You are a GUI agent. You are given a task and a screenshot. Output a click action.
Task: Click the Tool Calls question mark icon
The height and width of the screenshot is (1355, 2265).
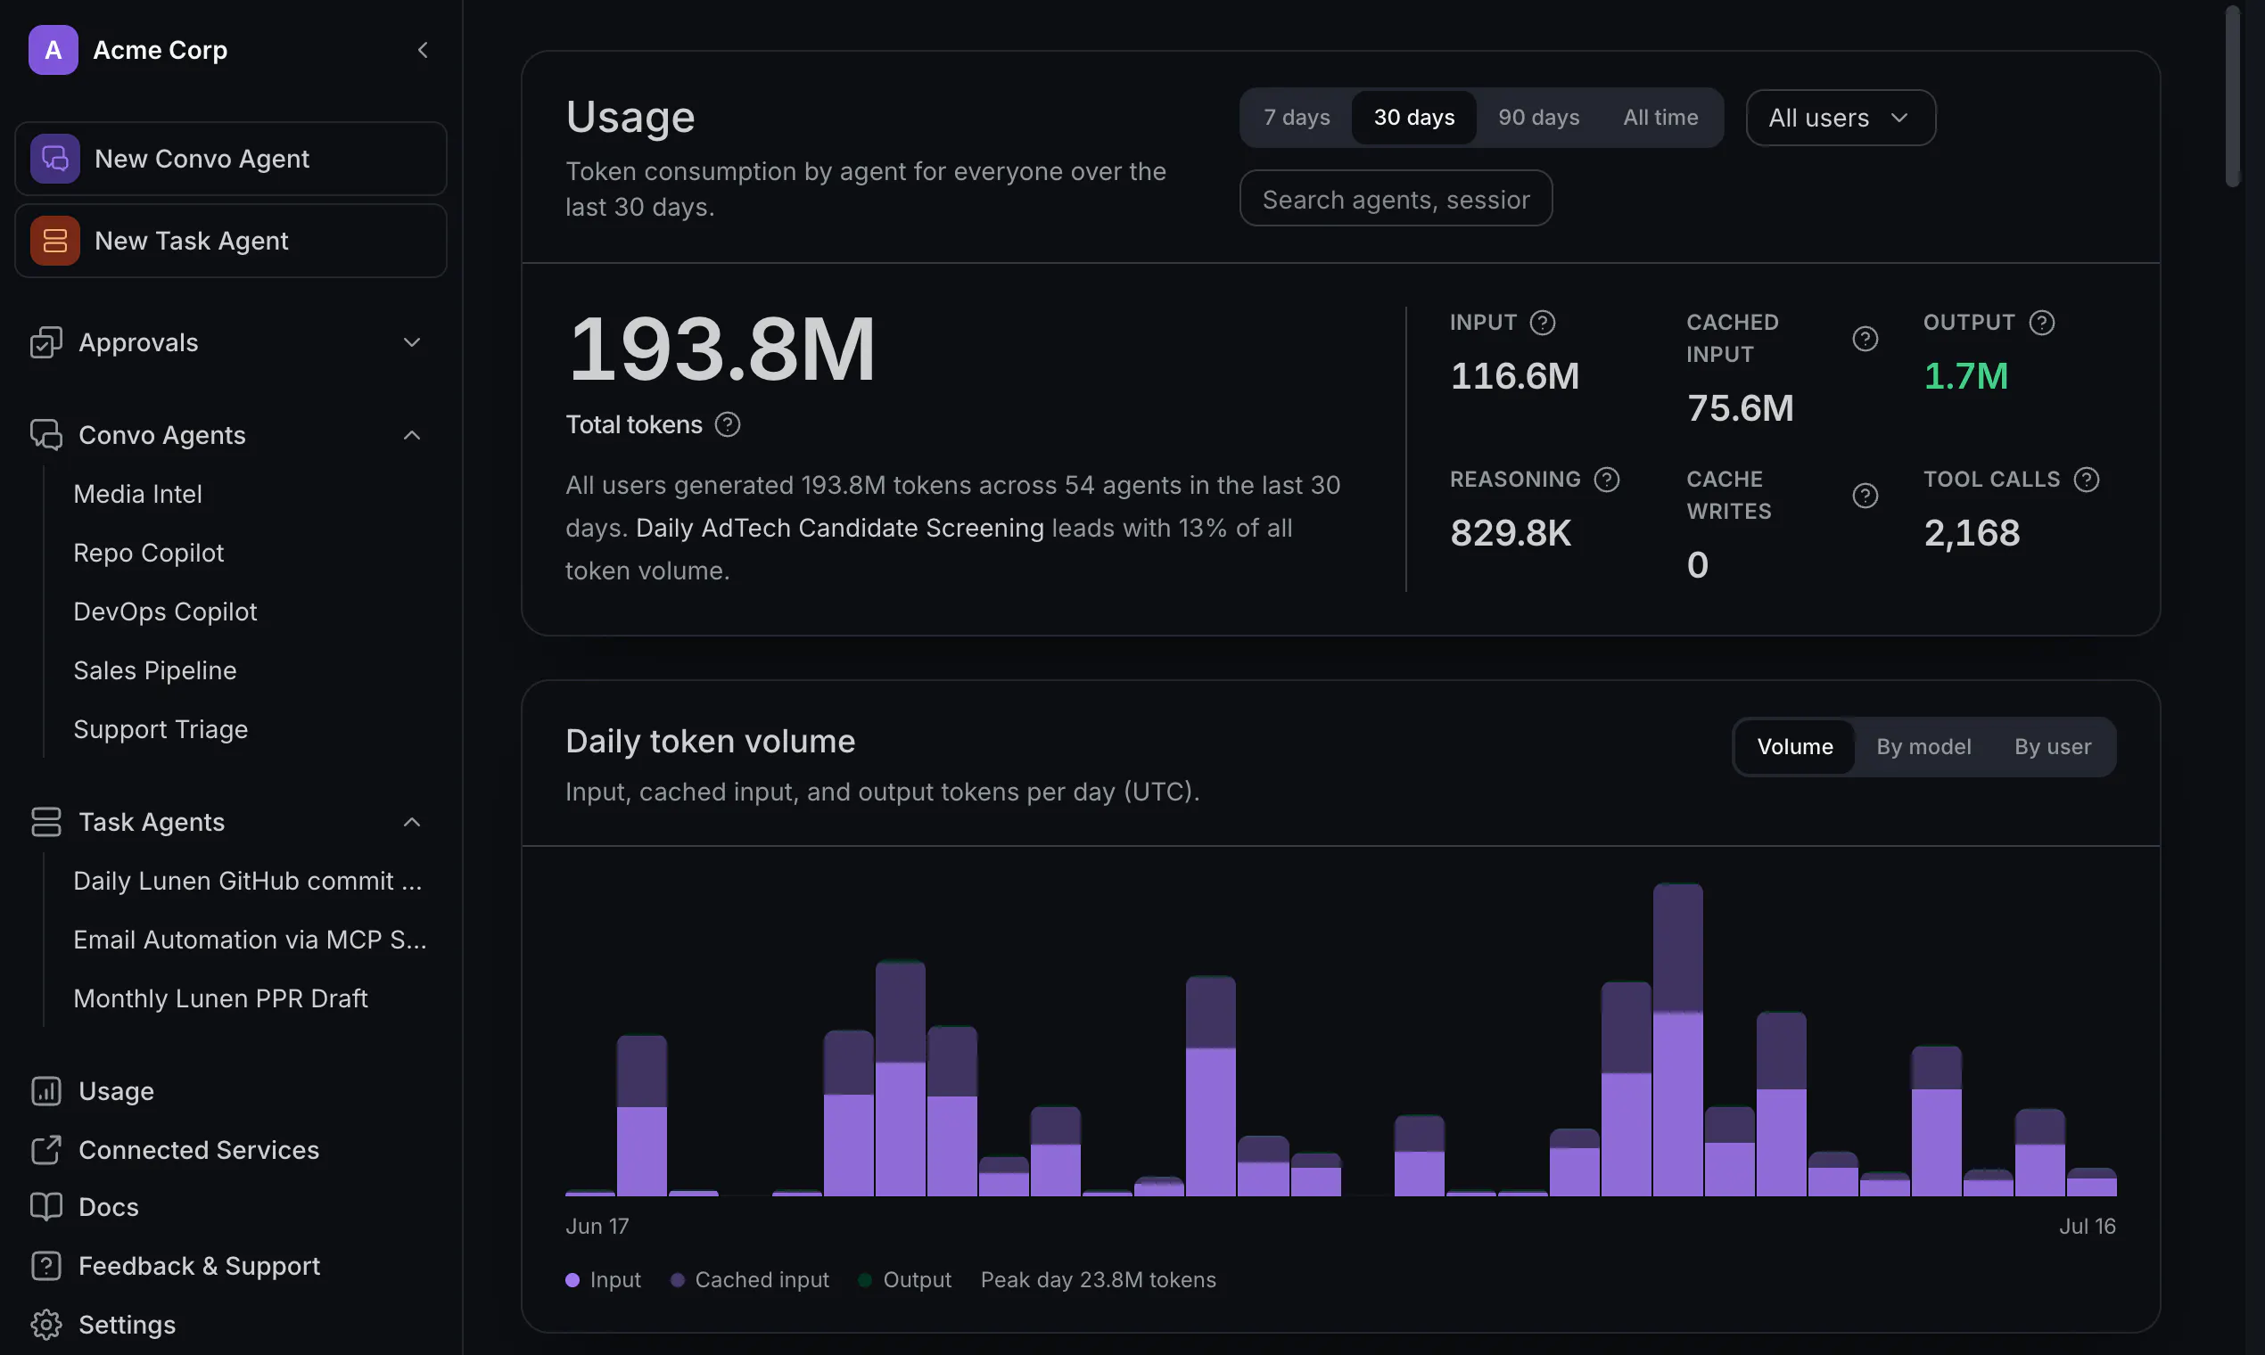click(x=2086, y=480)
